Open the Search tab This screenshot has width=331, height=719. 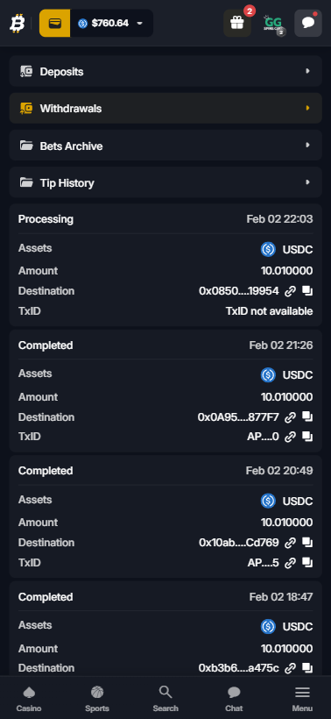click(x=165, y=699)
